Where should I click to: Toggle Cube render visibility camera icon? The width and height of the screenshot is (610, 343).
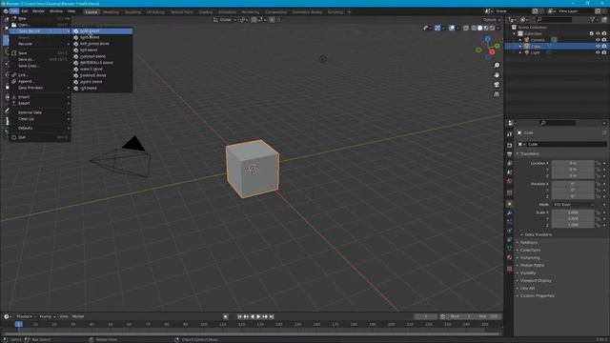tap(604, 47)
